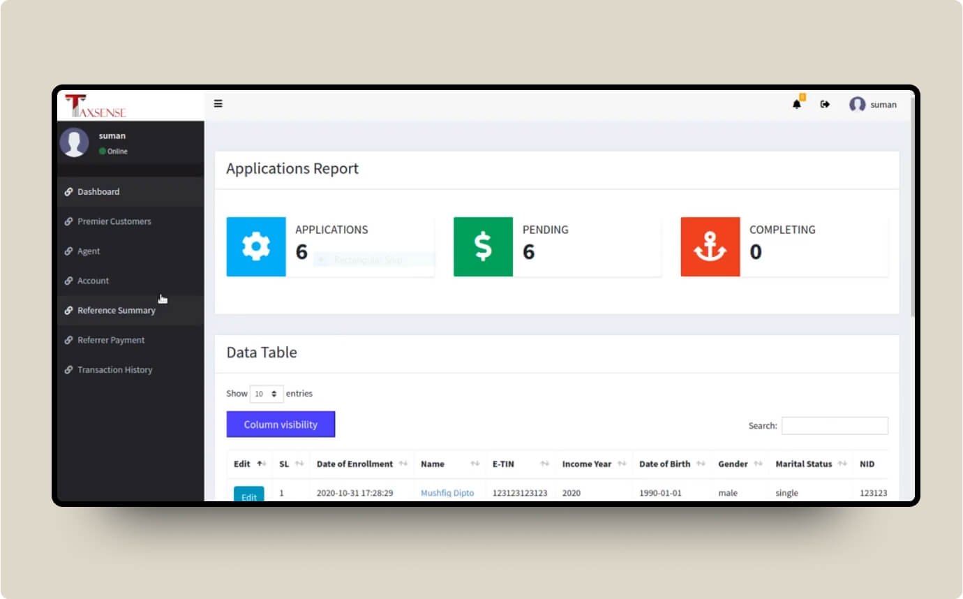Select Referrer Payment from the sidebar
Screen dimensions: 963x599
click(x=111, y=340)
